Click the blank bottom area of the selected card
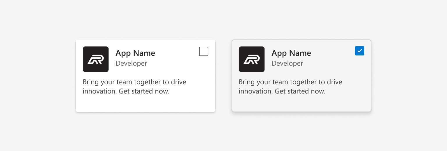The height and width of the screenshot is (151, 447). (x=301, y=104)
